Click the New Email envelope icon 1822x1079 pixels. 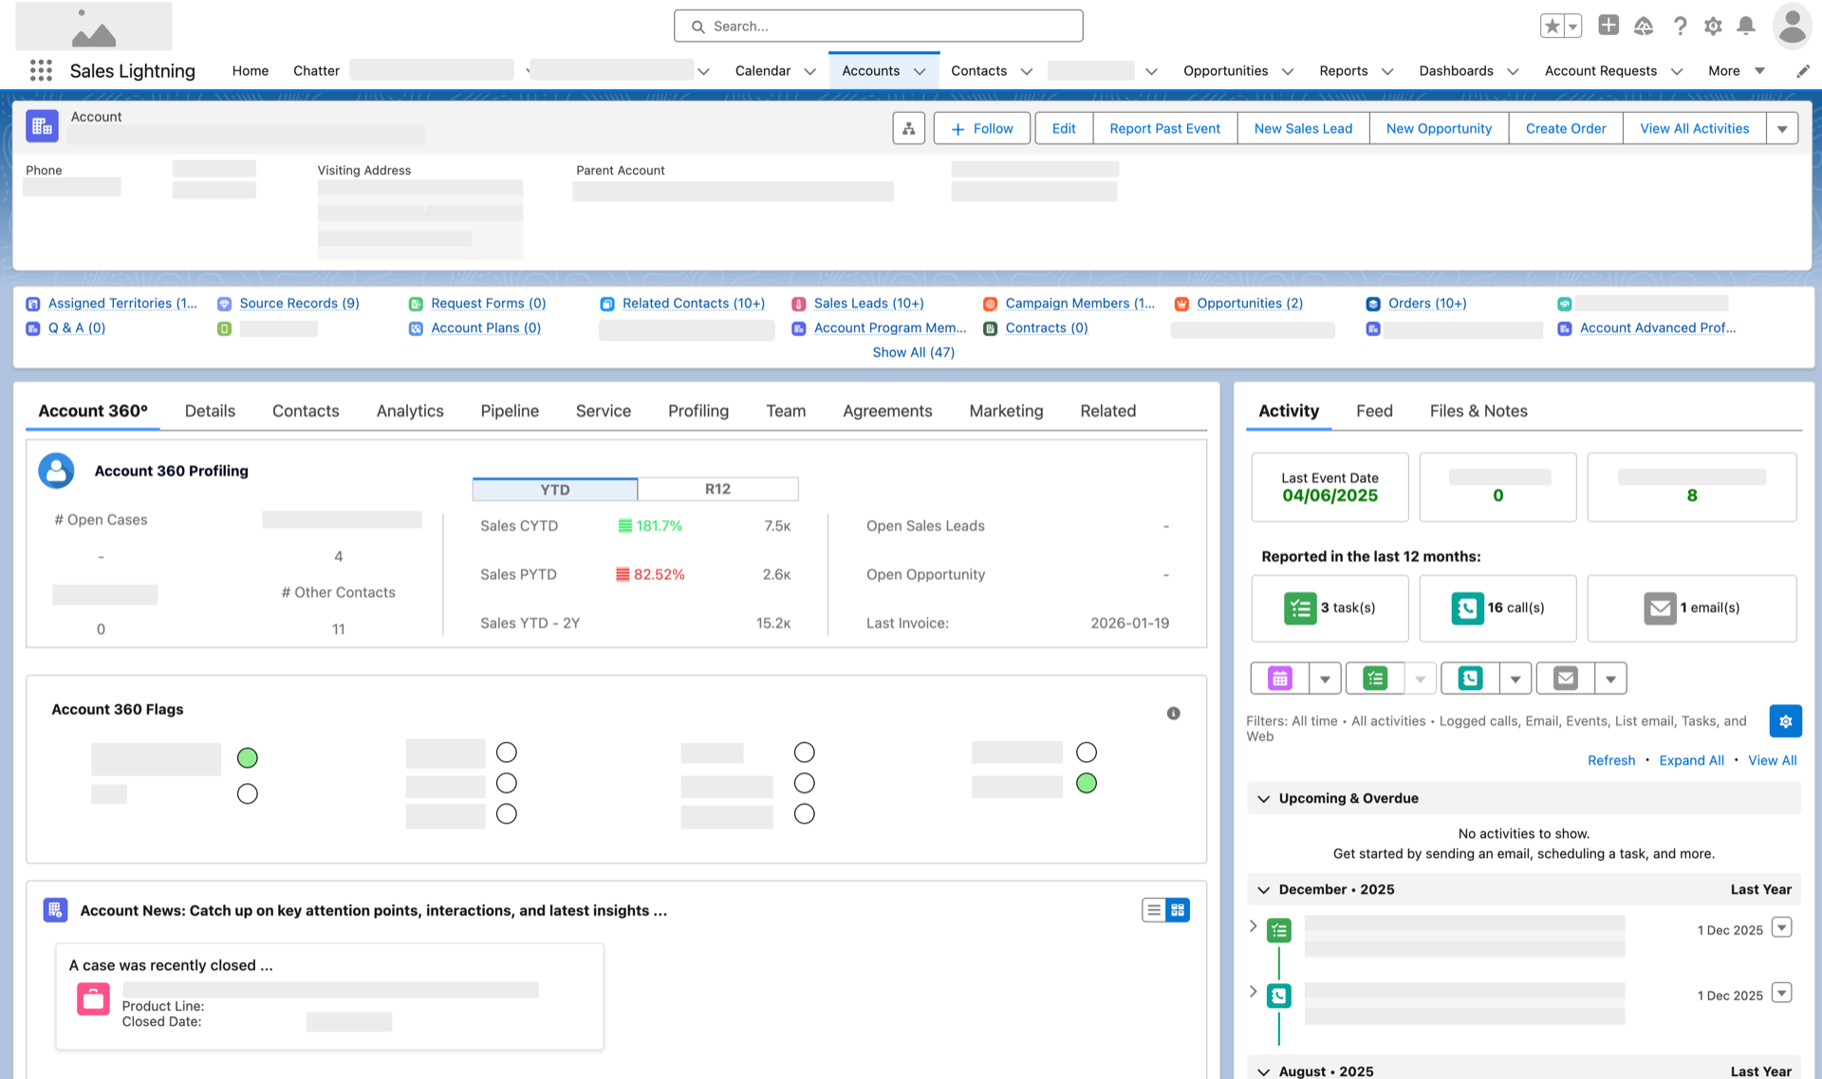point(1564,678)
